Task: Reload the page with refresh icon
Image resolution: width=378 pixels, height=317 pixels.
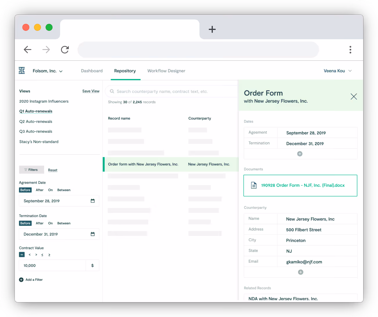Action: pyautogui.click(x=65, y=50)
